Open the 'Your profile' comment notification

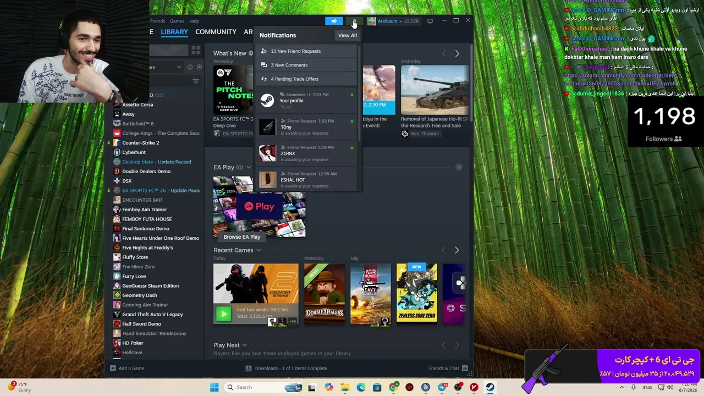pos(306,100)
